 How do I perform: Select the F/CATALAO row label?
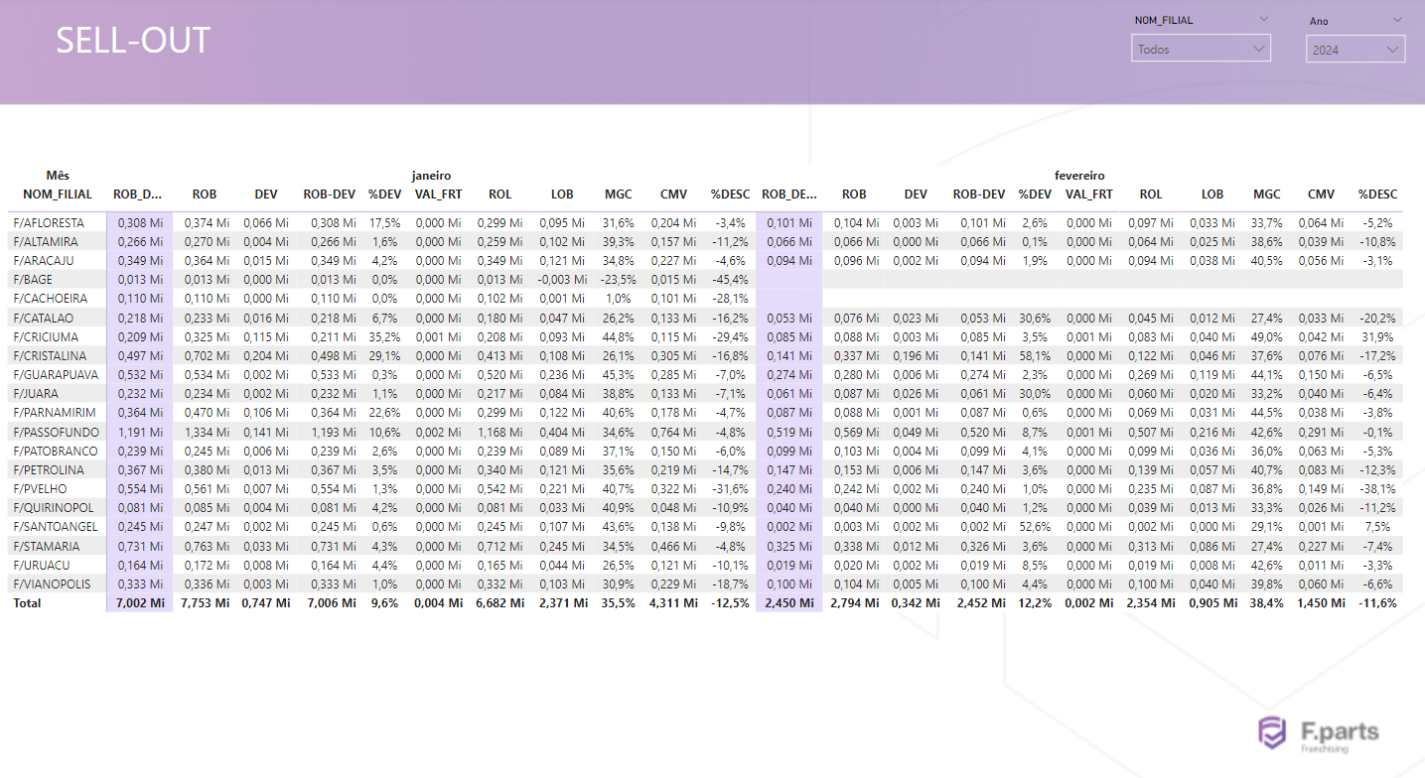tap(45, 319)
